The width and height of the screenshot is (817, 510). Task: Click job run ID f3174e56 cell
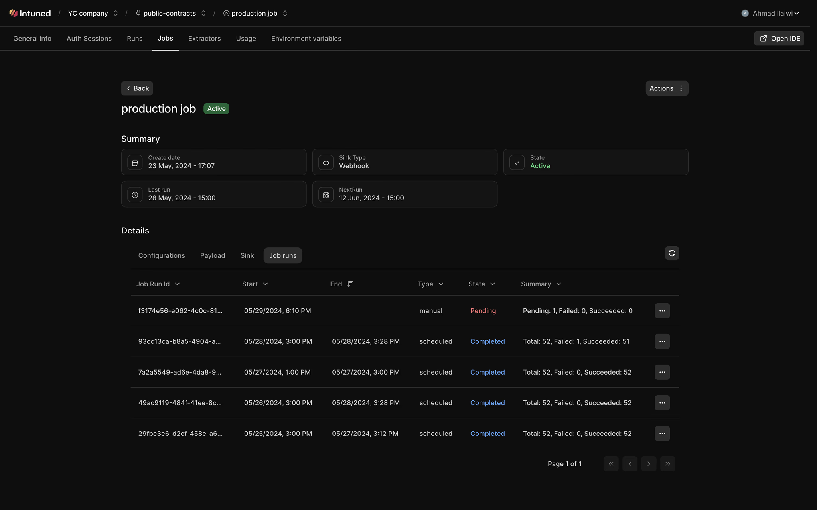click(x=180, y=311)
